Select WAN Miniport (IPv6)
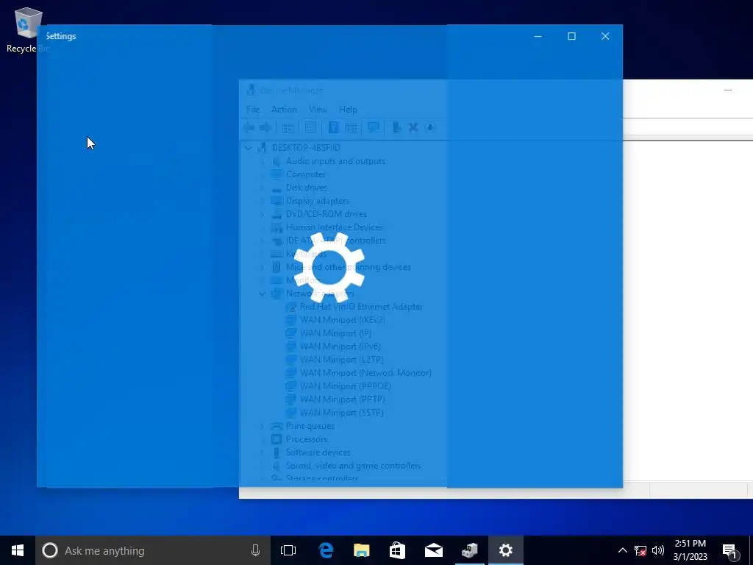This screenshot has width=753, height=565. coord(340,347)
